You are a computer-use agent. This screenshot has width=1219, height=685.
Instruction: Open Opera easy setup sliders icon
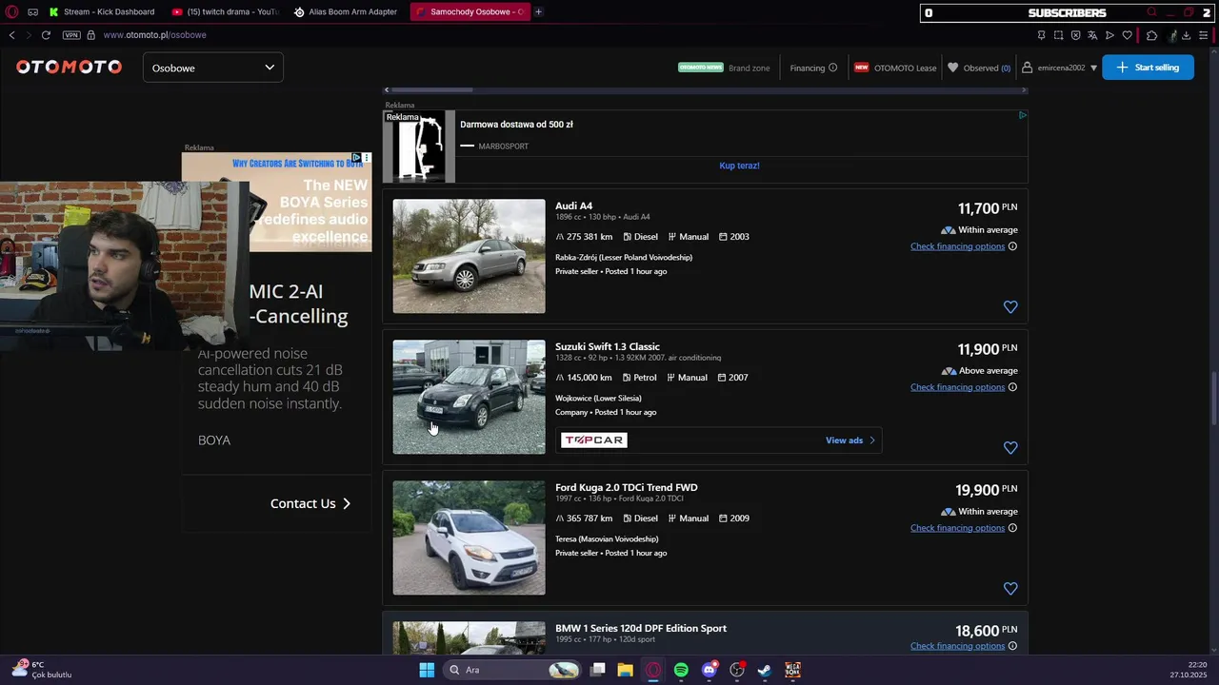click(1203, 35)
